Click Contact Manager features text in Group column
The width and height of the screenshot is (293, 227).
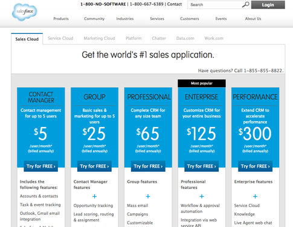click(x=91, y=185)
